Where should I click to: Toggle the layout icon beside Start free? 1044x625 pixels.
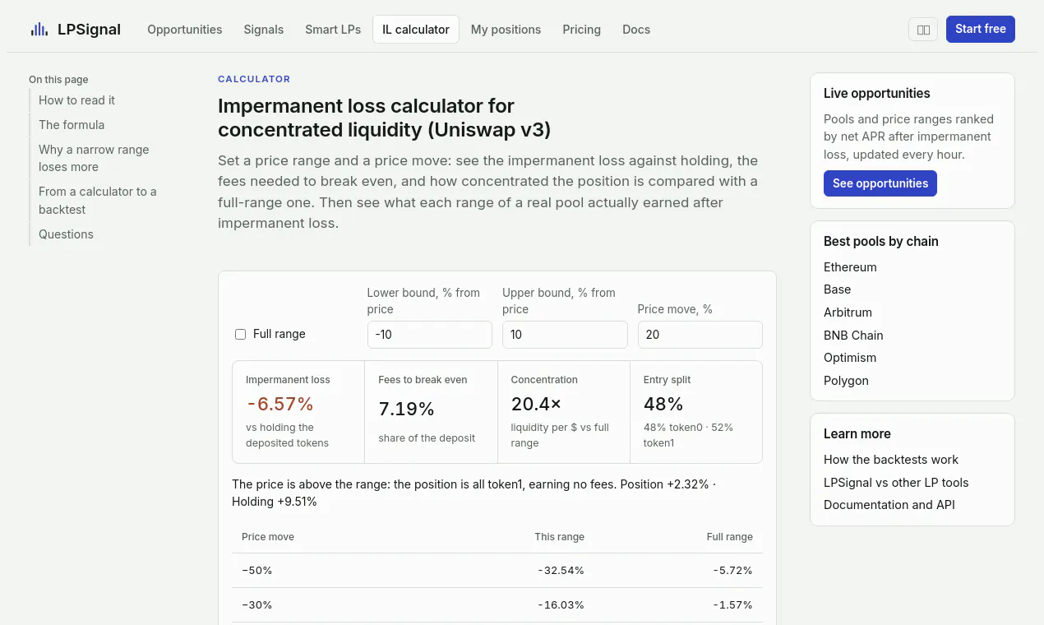[923, 30]
